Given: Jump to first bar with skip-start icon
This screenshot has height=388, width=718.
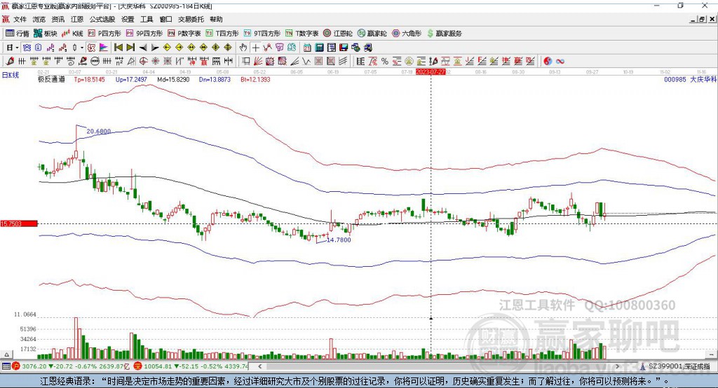Looking at the screenshot, I should tap(118, 48).
